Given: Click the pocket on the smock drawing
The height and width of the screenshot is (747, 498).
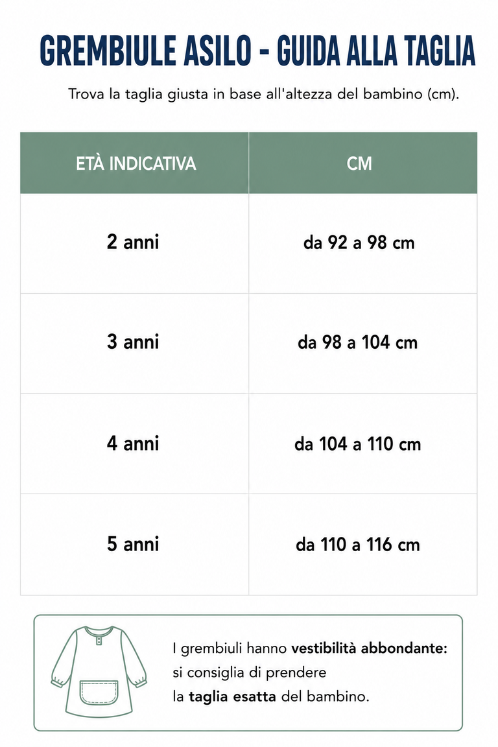Looking at the screenshot, I should pyautogui.click(x=99, y=693).
